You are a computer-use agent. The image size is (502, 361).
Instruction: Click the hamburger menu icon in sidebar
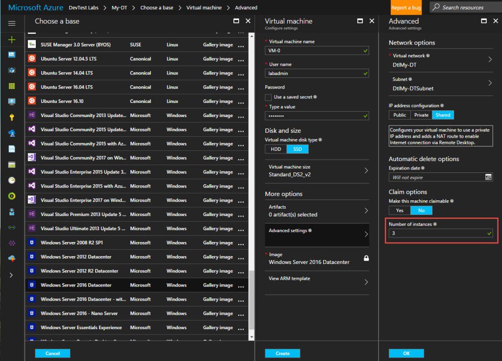click(x=12, y=23)
